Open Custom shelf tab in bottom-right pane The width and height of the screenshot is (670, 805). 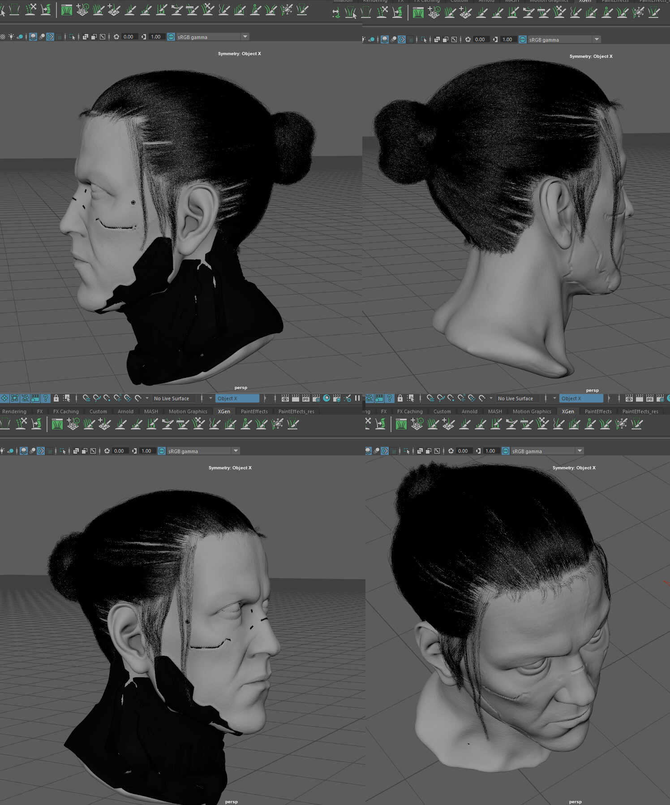click(442, 411)
